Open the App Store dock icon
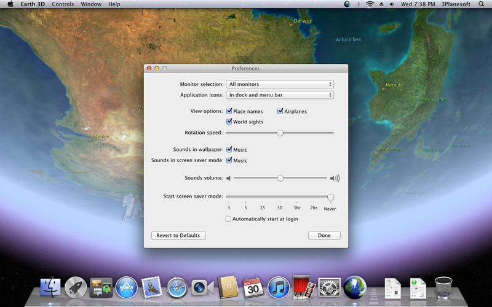This screenshot has width=492, height=307. click(x=127, y=287)
